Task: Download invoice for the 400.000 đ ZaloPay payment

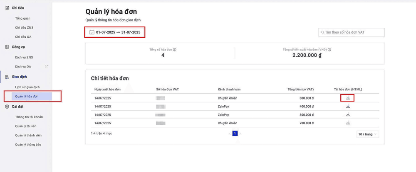Action: (x=348, y=106)
